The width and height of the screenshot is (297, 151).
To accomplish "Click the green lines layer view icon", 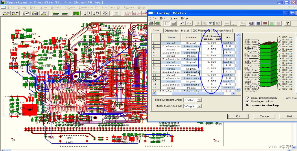I will [x=272, y=23].
